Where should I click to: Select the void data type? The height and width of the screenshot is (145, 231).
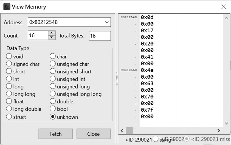tap(9, 57)
